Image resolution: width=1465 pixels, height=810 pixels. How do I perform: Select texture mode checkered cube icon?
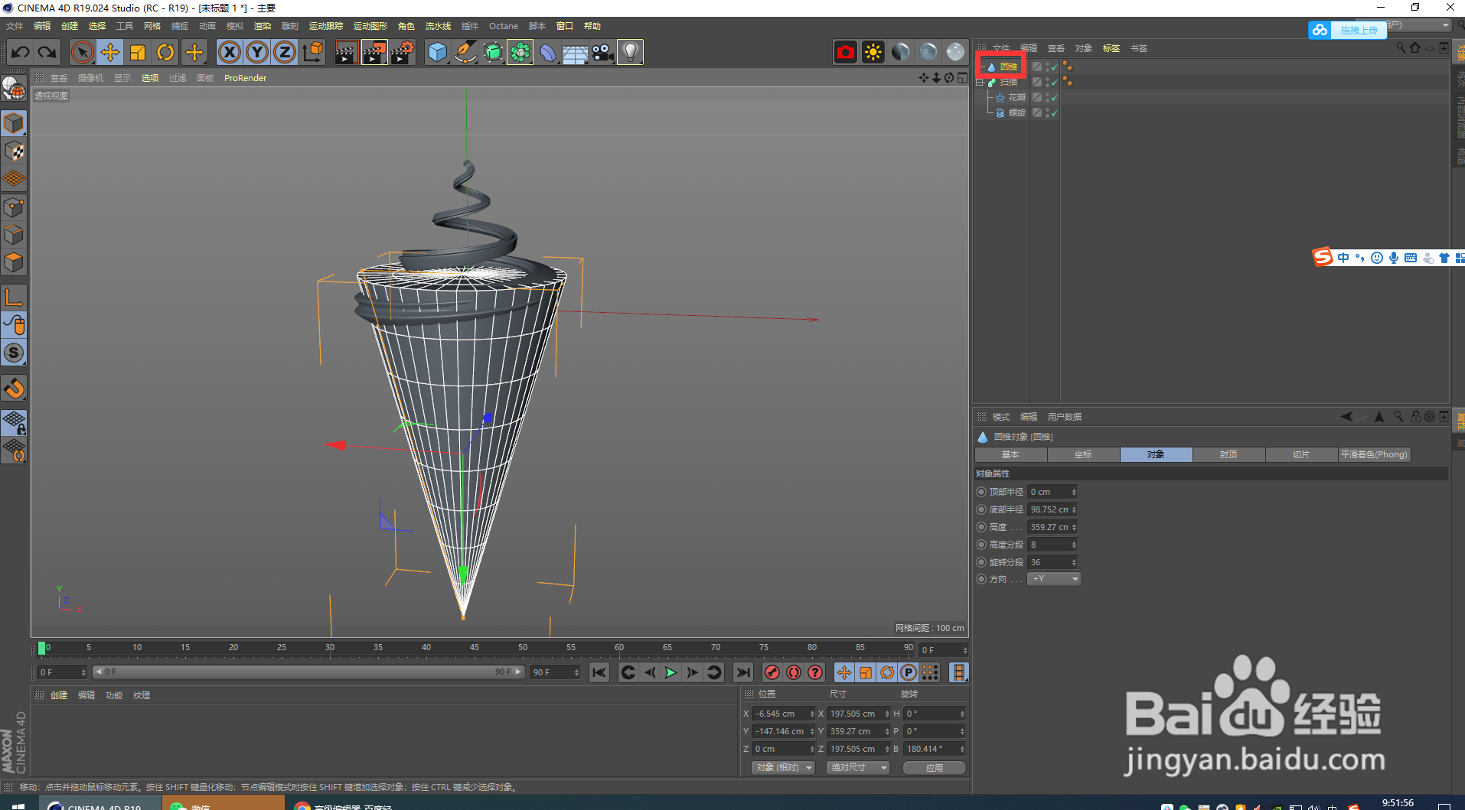click(14, 151)
